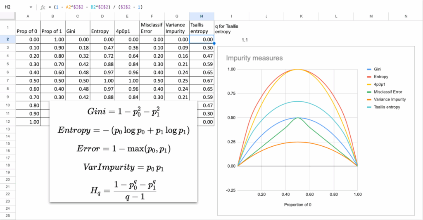Click the blue fill handle on cell H2

214,43
